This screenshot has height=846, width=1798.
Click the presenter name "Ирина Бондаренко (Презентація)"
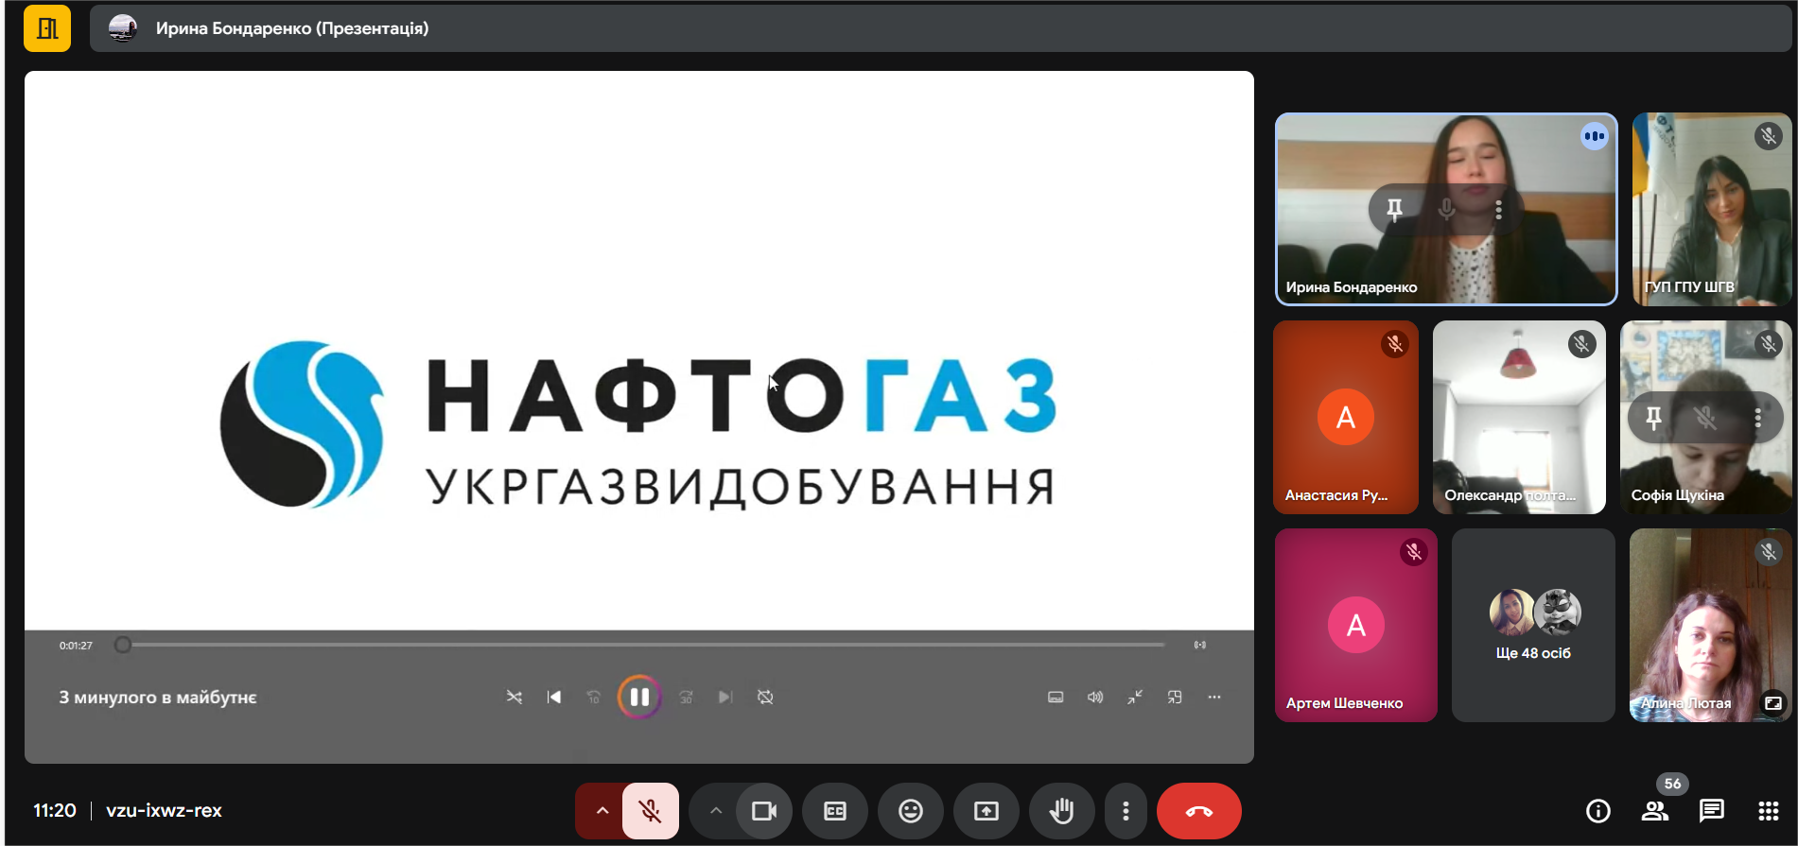(292, 28)
